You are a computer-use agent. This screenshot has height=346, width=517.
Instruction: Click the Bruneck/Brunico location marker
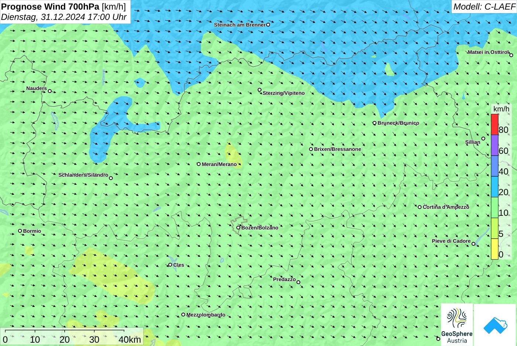coord(374,123)
